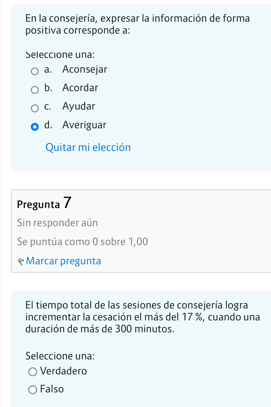Viewport: 271px width, 407px height.
Task: Select radio button for option a
Action: [35, 72]
